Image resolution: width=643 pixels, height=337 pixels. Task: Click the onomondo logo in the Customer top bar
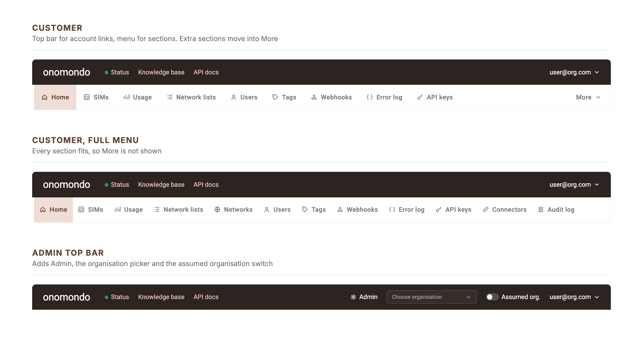(x=67, y=72)
